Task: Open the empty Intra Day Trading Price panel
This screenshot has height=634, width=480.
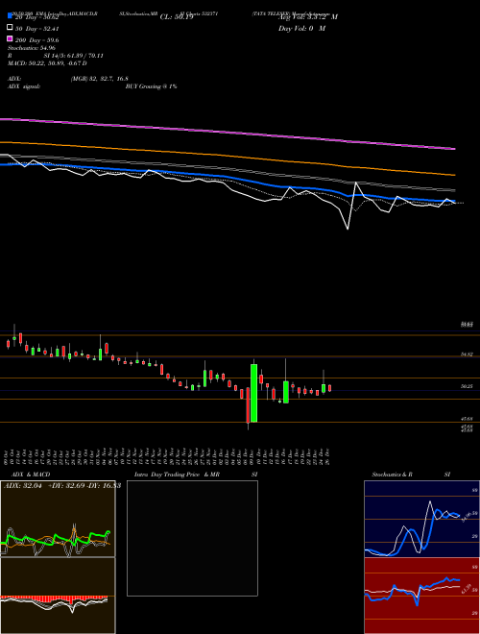Action: pos(192,538)
